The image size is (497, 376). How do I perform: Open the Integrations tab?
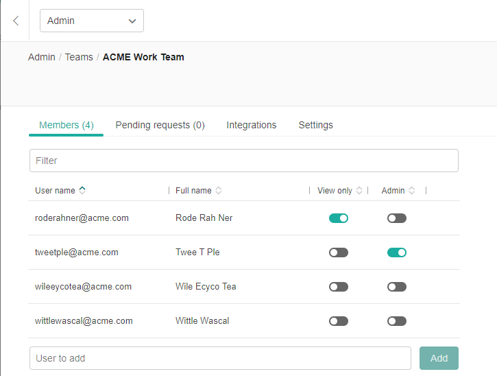click(x=252, y=125)
